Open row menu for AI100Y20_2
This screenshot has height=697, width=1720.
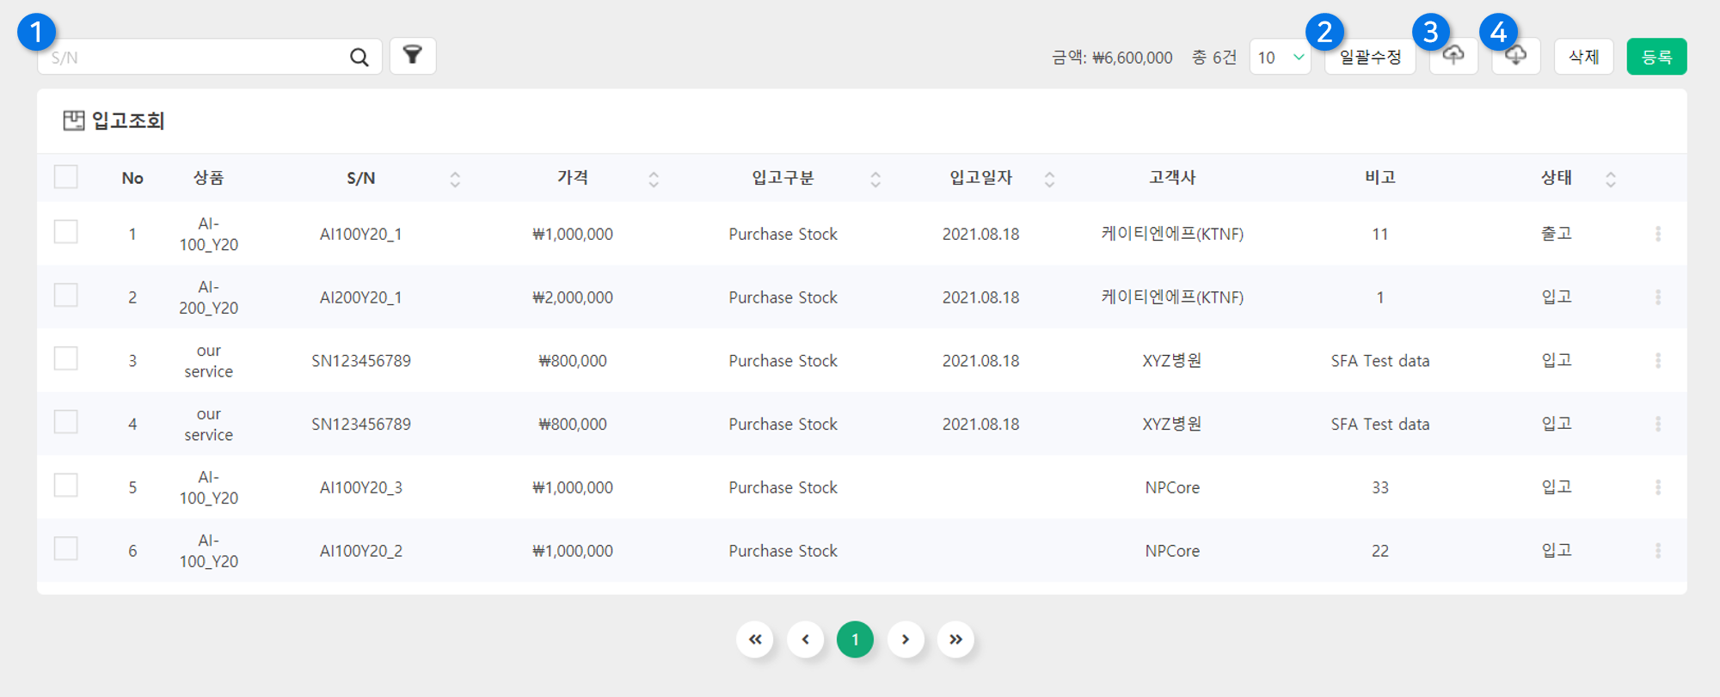(1658, 551)
